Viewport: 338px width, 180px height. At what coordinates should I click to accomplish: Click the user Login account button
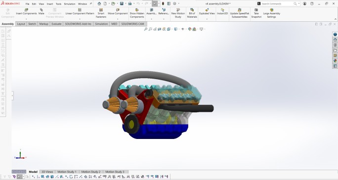pos(304,3)
